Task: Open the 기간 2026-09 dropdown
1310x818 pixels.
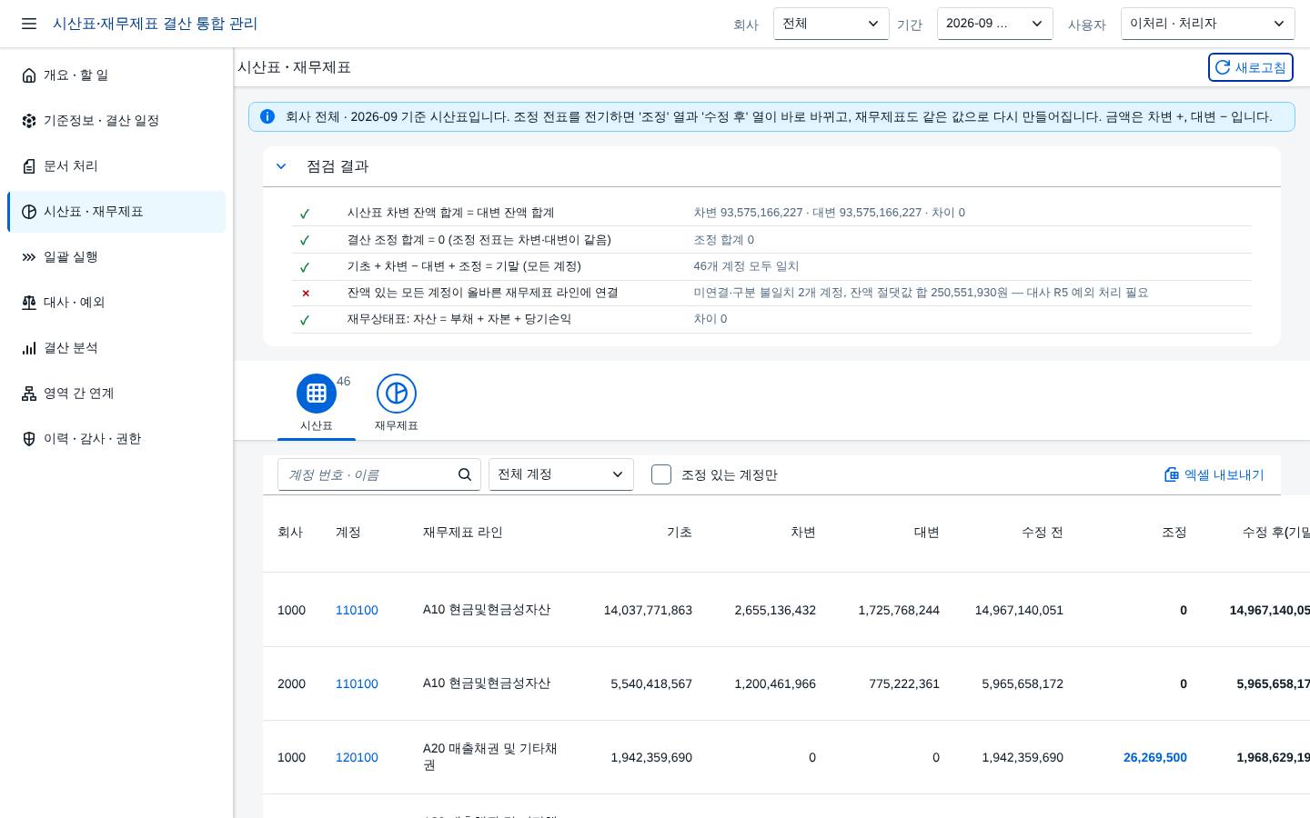Action: click(x=994, y=24)
